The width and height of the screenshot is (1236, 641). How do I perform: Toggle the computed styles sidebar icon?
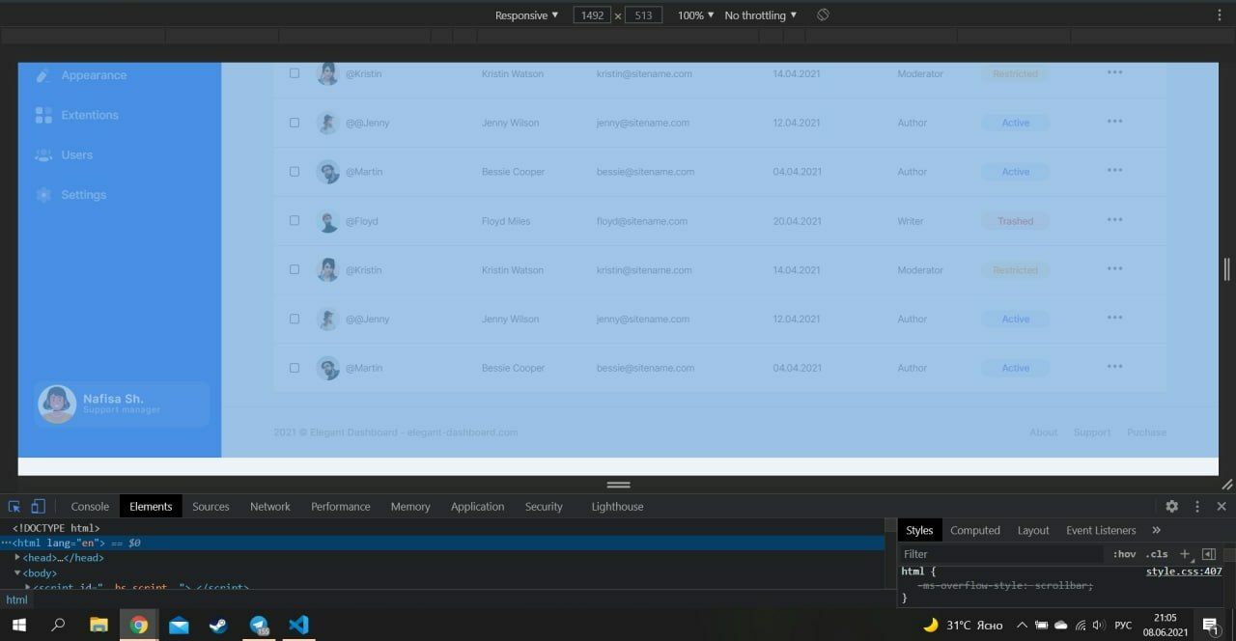pyautogui.click(x=1208, y=554)
